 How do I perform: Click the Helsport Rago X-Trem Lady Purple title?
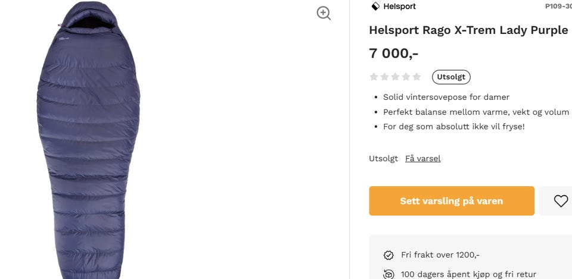point(468,30)
